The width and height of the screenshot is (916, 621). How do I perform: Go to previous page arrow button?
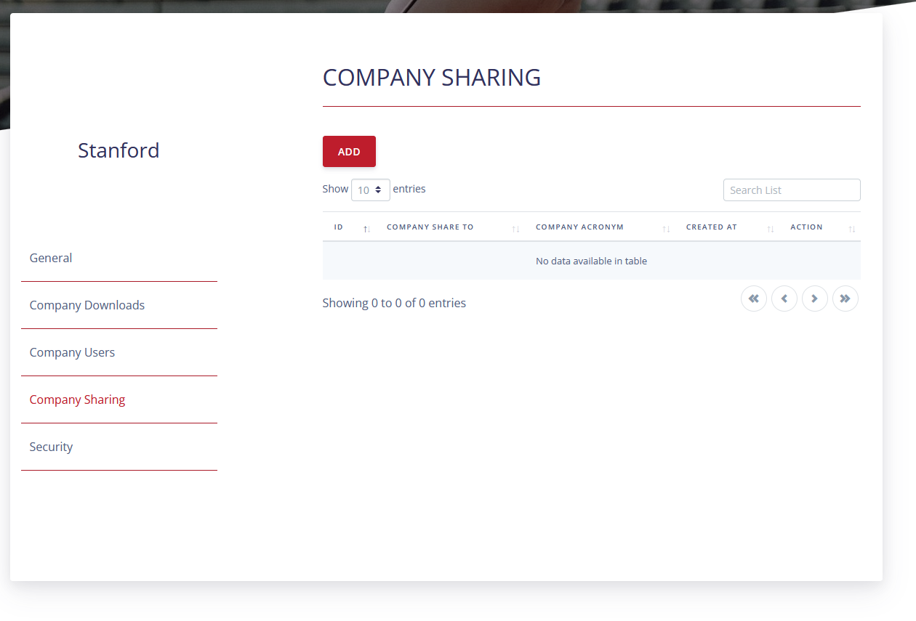[x=784, y=299]
